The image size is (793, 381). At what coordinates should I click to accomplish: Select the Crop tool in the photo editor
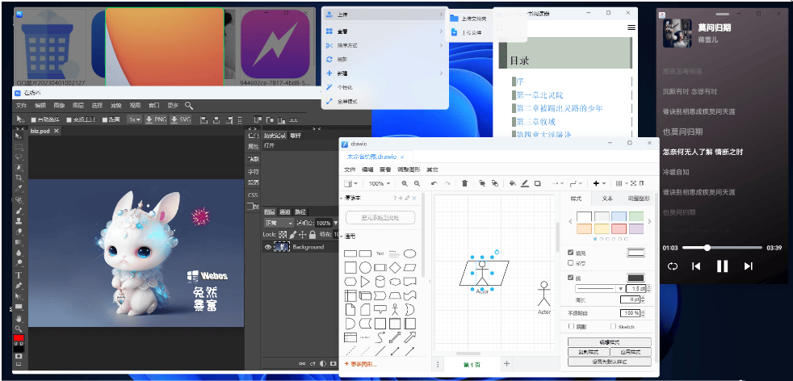point(19,178)
